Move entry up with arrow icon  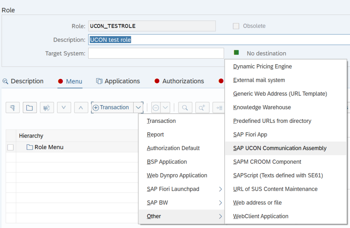(x=81, y=108)
